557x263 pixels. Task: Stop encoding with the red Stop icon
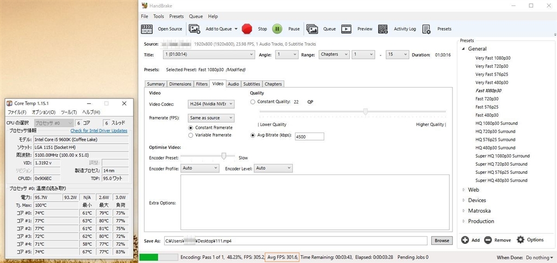point(247,29)
